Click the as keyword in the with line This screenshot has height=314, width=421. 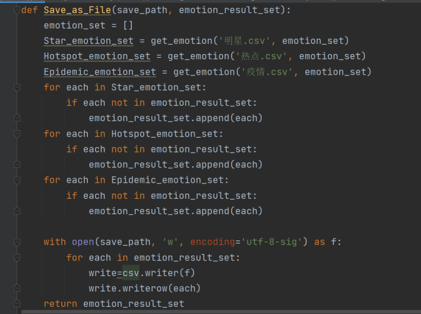[319, 242]
